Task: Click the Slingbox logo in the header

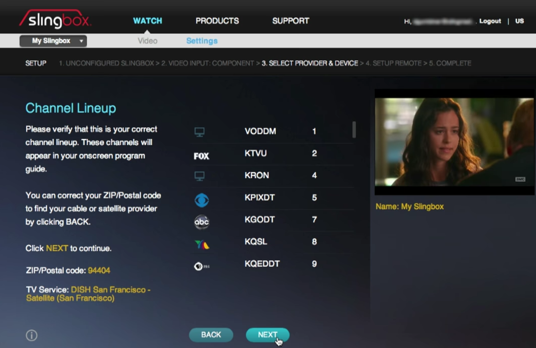Action: coord(55,20)
